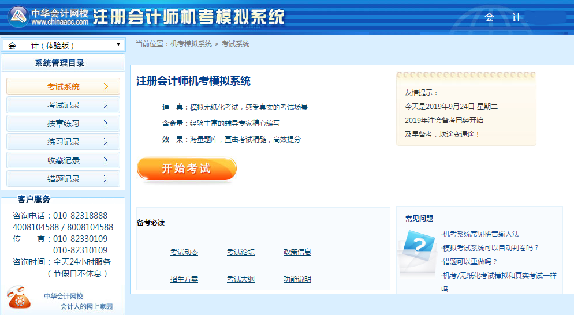Open FAQ 模拟考试系统可以自动判卷吗
574x315 pixels.
coord(490,247)
